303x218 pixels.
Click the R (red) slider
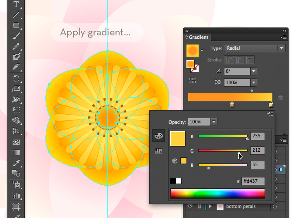(x=223, y=136)
